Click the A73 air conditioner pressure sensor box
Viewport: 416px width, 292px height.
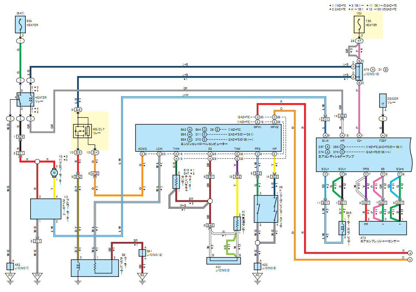pyautogui.click(x=382, y=228)
